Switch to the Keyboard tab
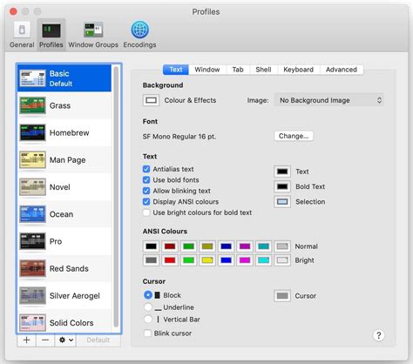Screen dimensions: 413x364 pos(298,70)
